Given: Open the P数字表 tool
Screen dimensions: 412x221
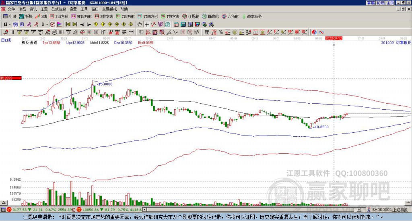Looking at the screenshot, I should coord(104,16).
